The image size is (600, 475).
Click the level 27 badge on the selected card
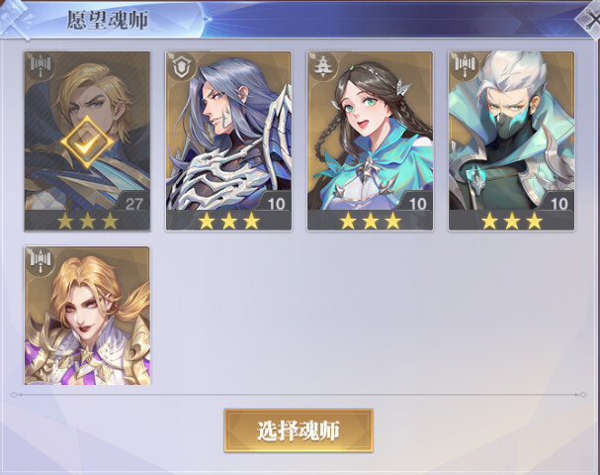(x=133, y=204)
